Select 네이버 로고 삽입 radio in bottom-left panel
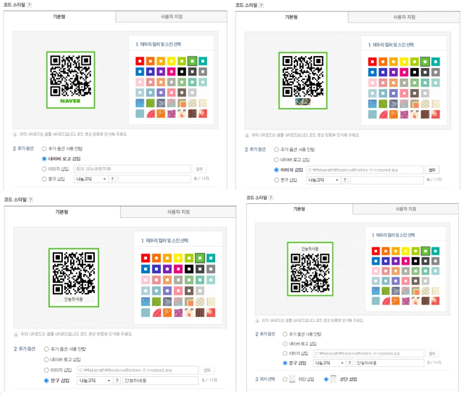This screenshot has width=462, height=395. [x=46, y=360]
